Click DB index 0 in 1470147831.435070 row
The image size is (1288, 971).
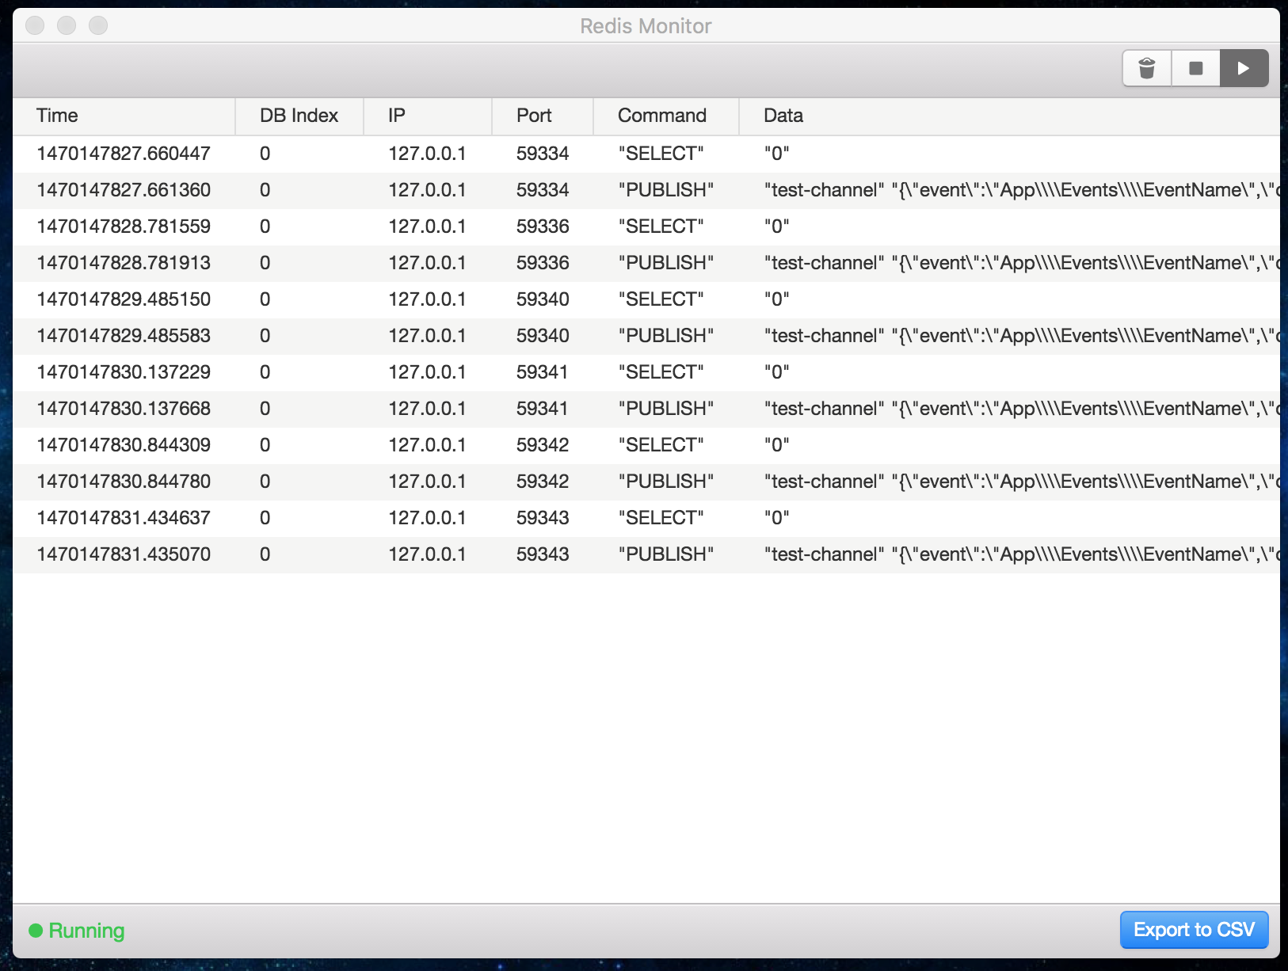pyautogui.click(x=265, y=554)
